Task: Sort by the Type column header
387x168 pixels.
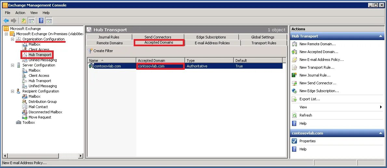Action: (x=209, y=61)
